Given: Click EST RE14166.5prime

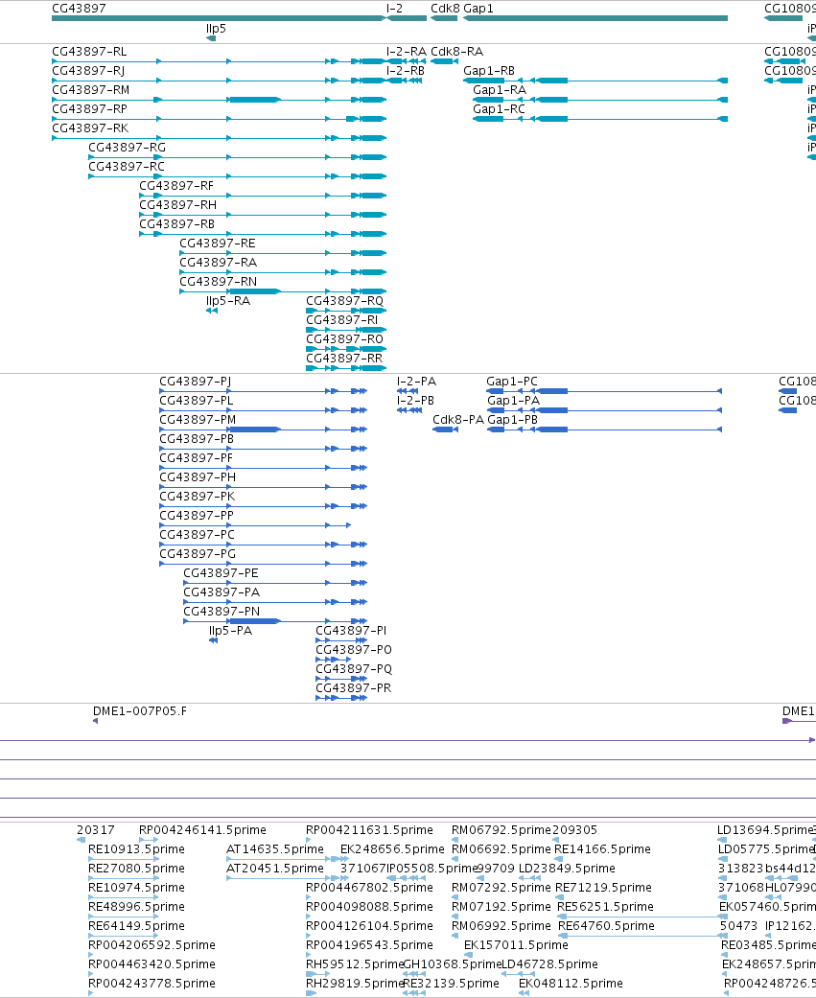Looking at the screenshot, I should click(x=558, y=859).
